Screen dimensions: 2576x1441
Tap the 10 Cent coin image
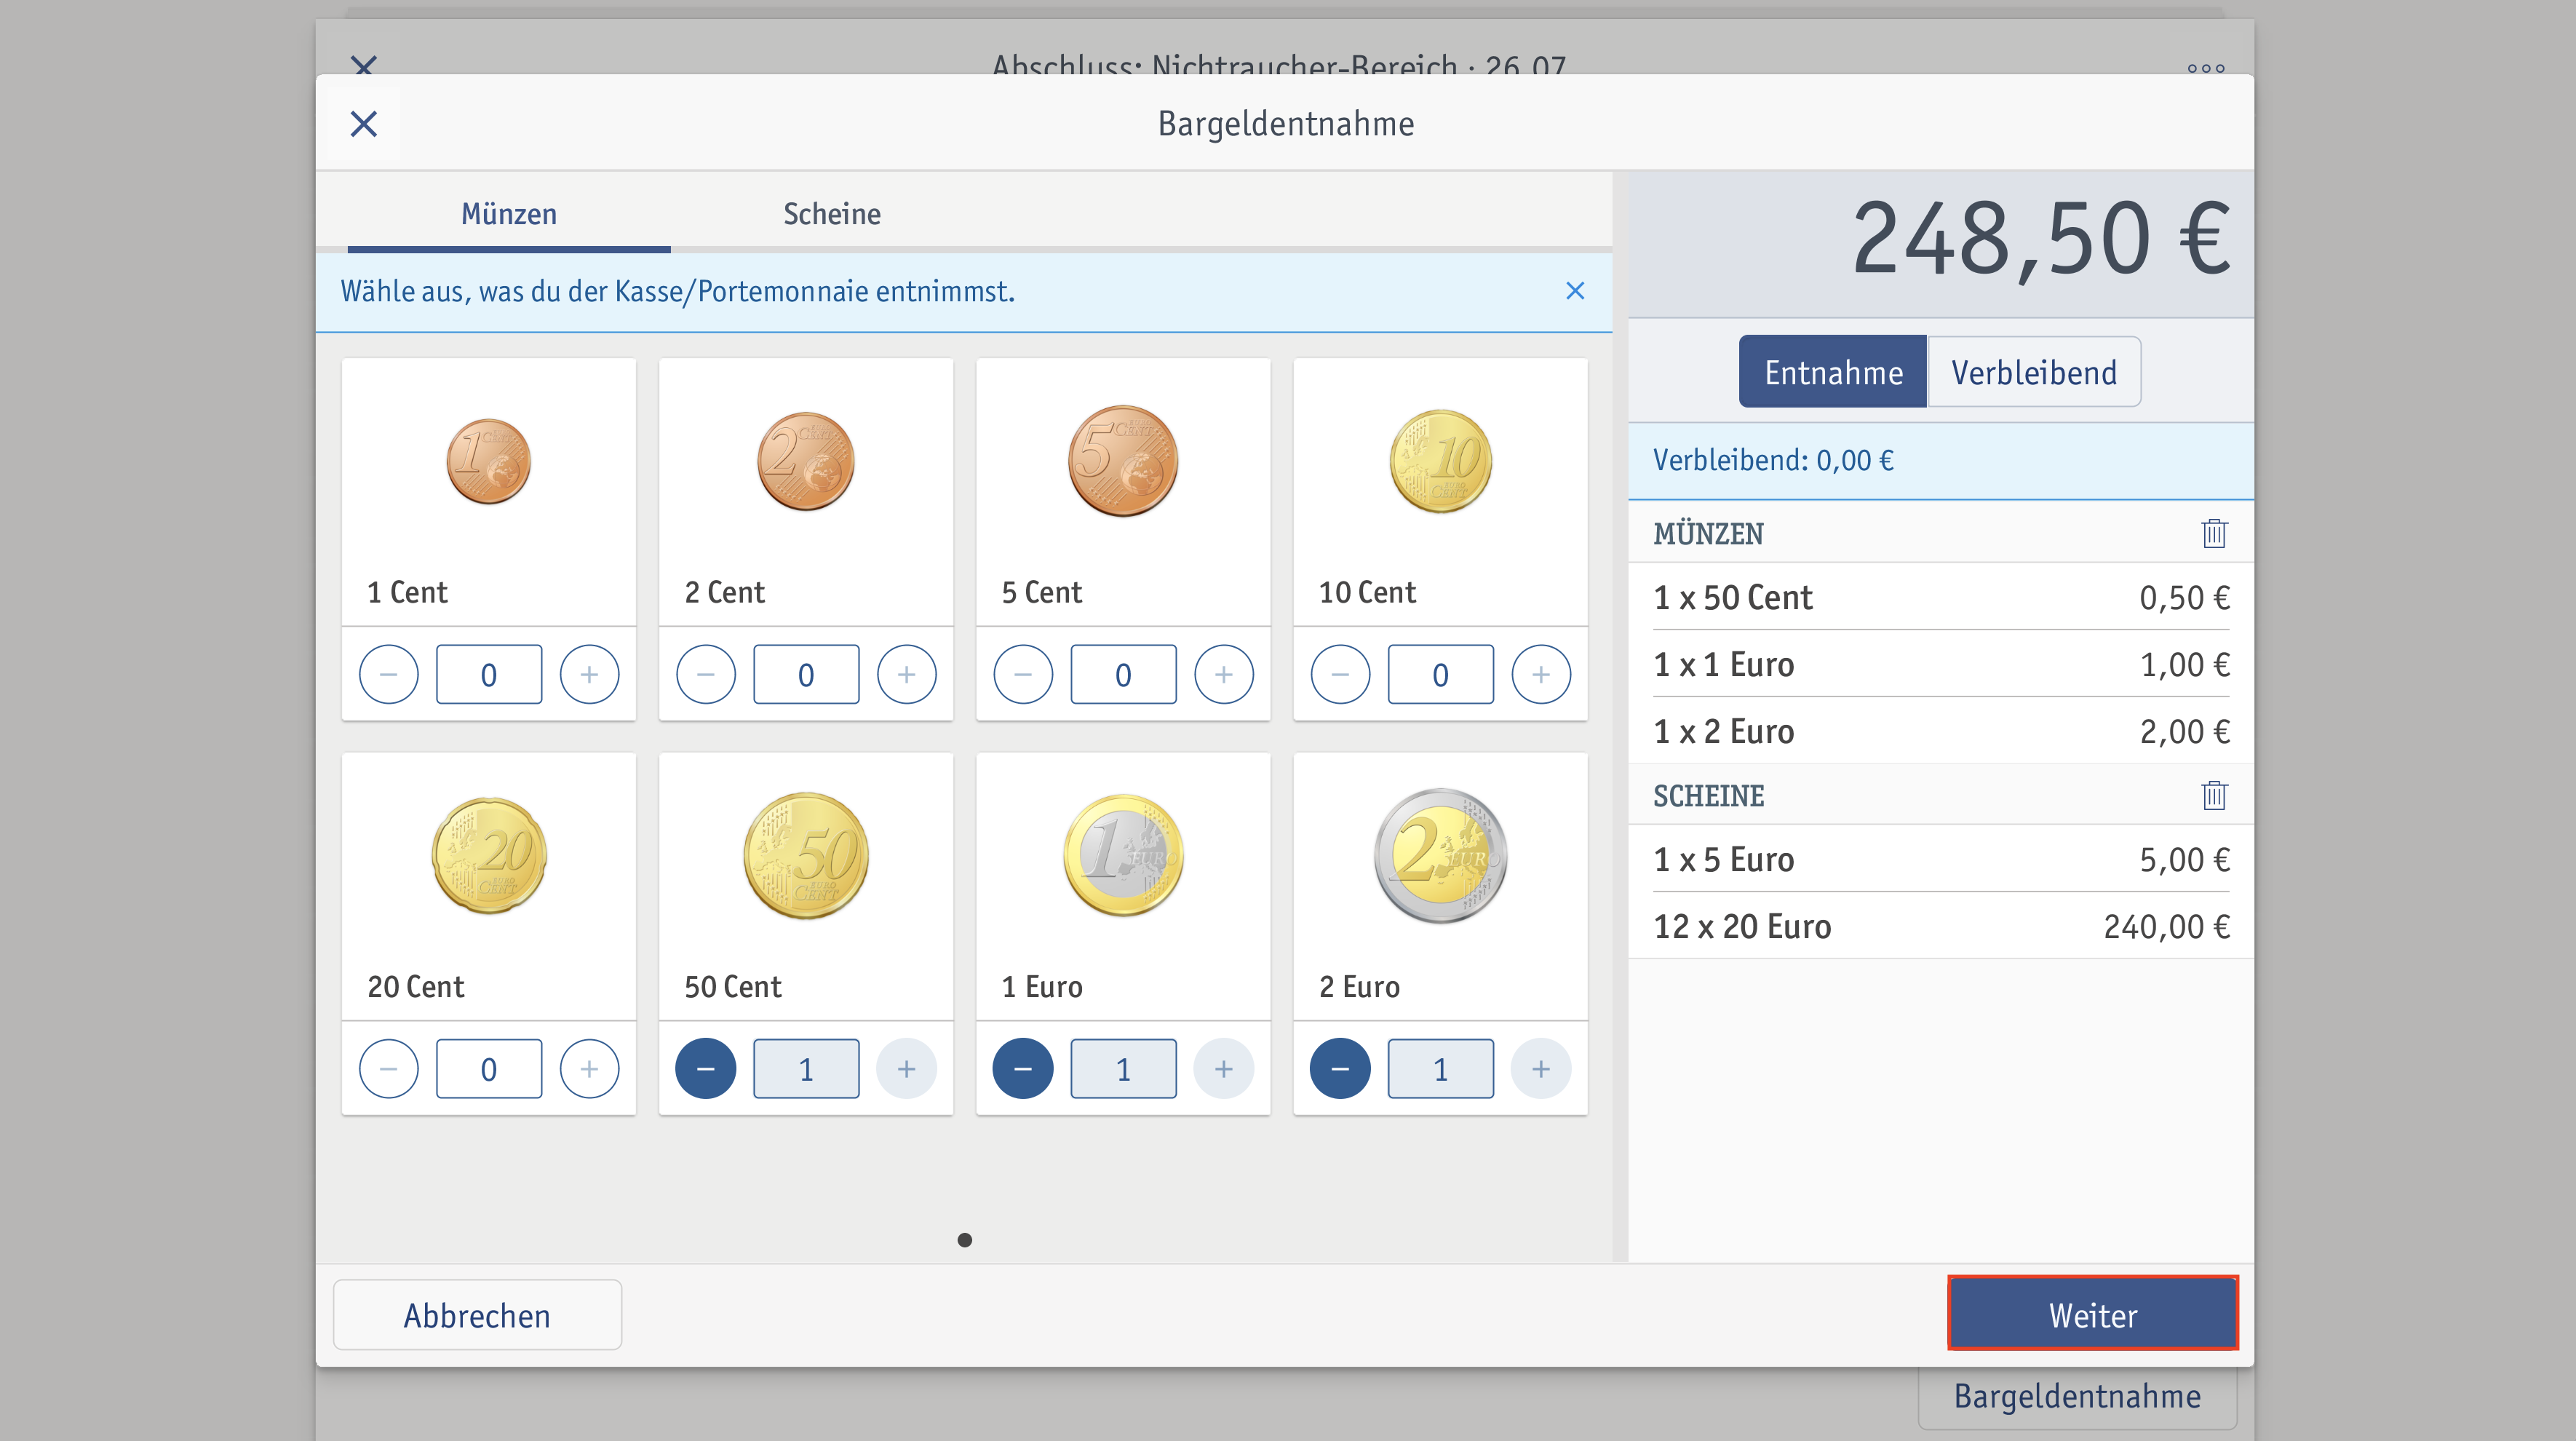tap(1440, 461)
